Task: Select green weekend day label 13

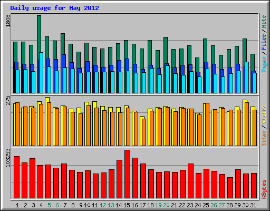Action: click(x=111, y=205)
